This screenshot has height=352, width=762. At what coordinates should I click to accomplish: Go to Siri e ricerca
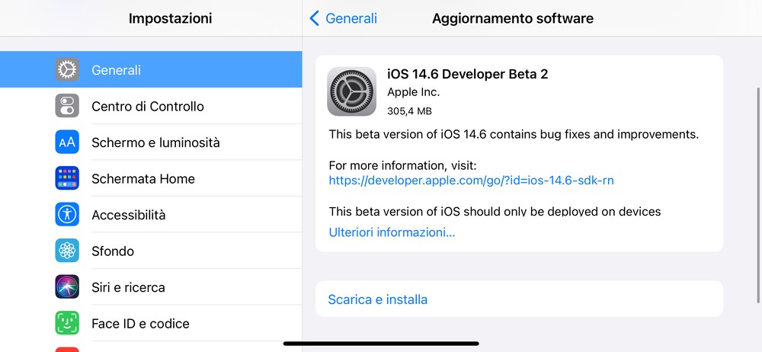click(151, 286)
